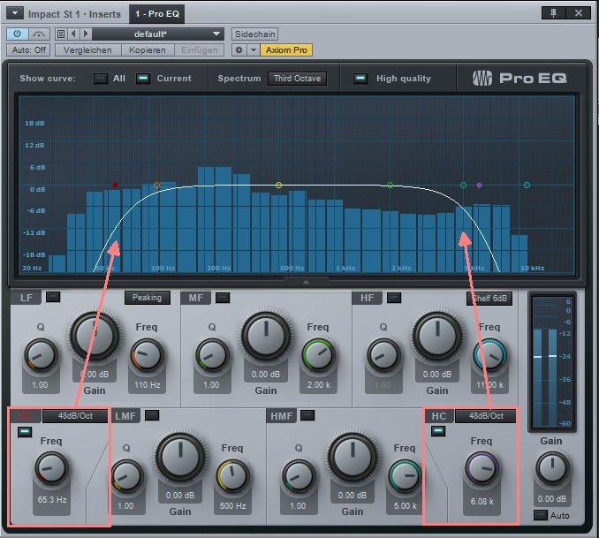
Task: Click the output Gain knob
Action: pos(552,468)
